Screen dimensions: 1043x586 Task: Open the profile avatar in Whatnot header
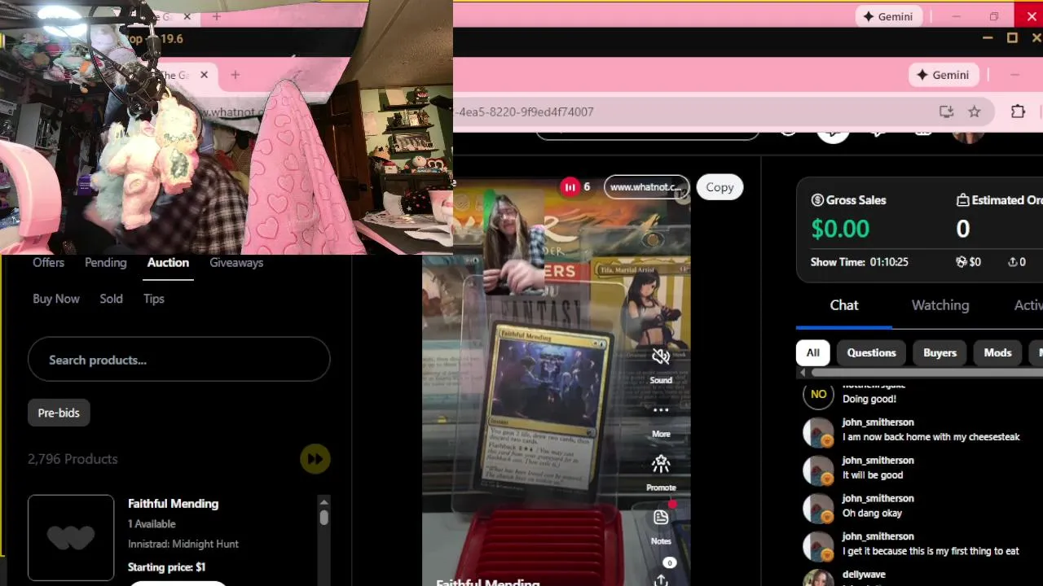pyautogui.click(x=968, y=137)
